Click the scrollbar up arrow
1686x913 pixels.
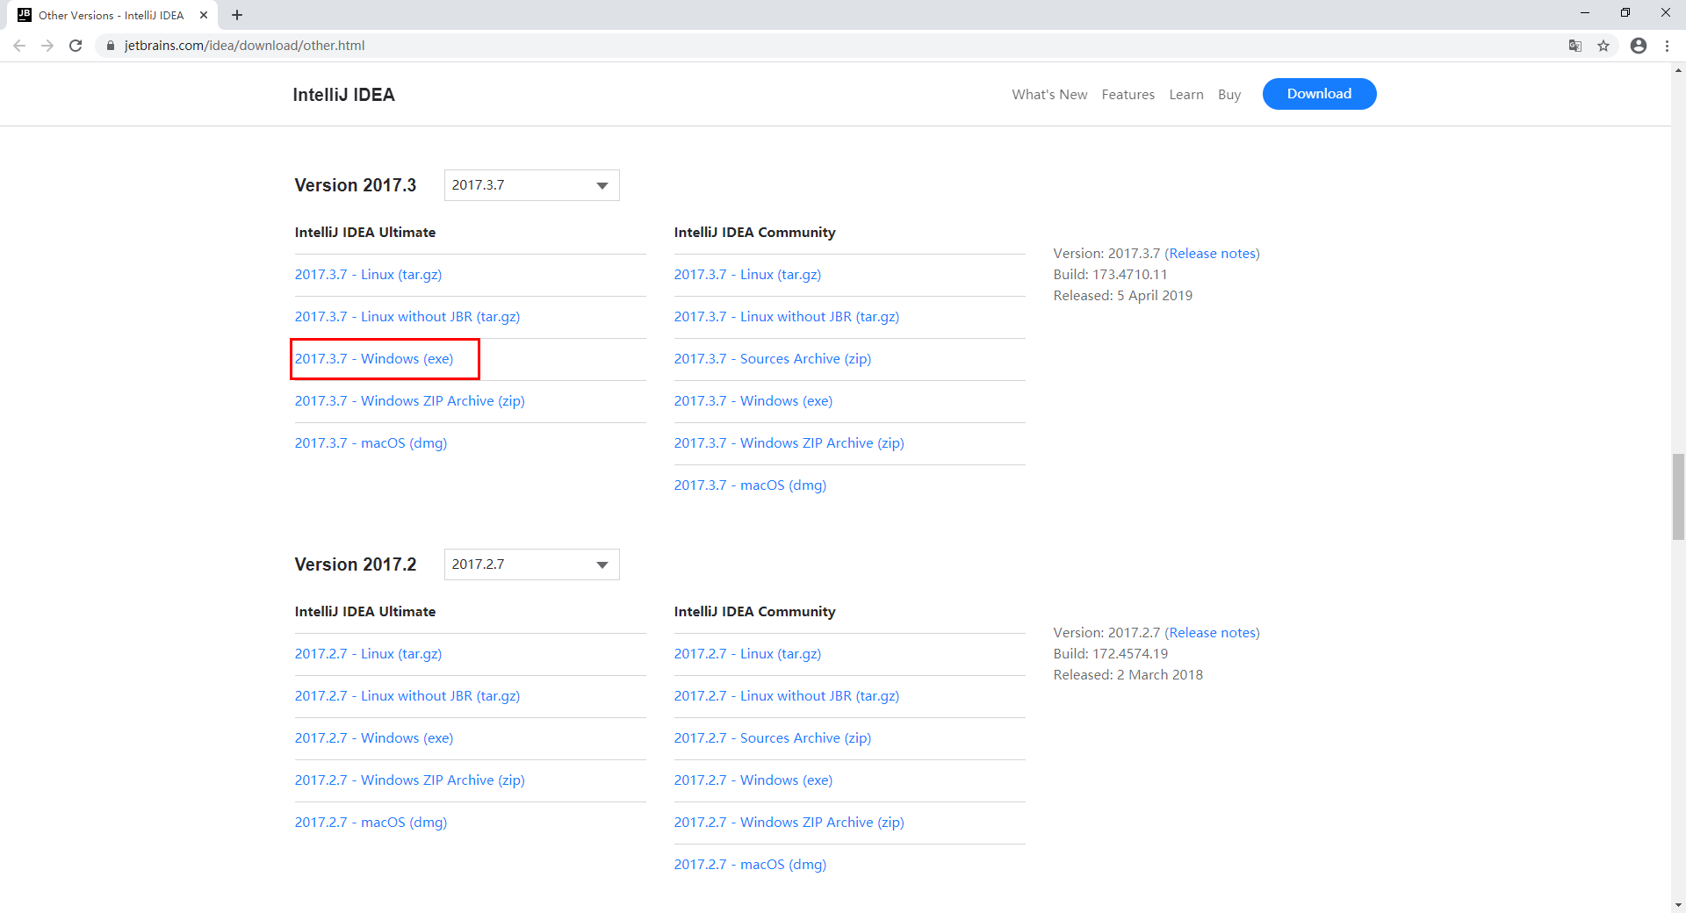click(1678, 68)
